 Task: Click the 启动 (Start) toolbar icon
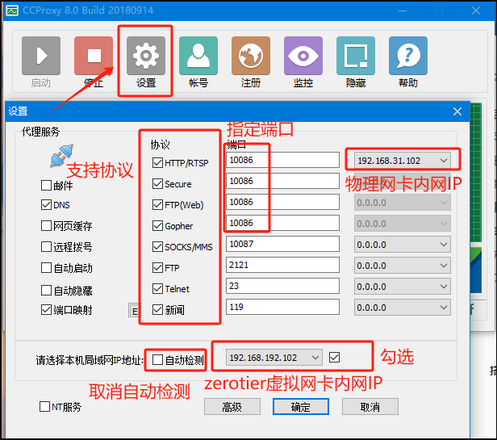point(41,56)
